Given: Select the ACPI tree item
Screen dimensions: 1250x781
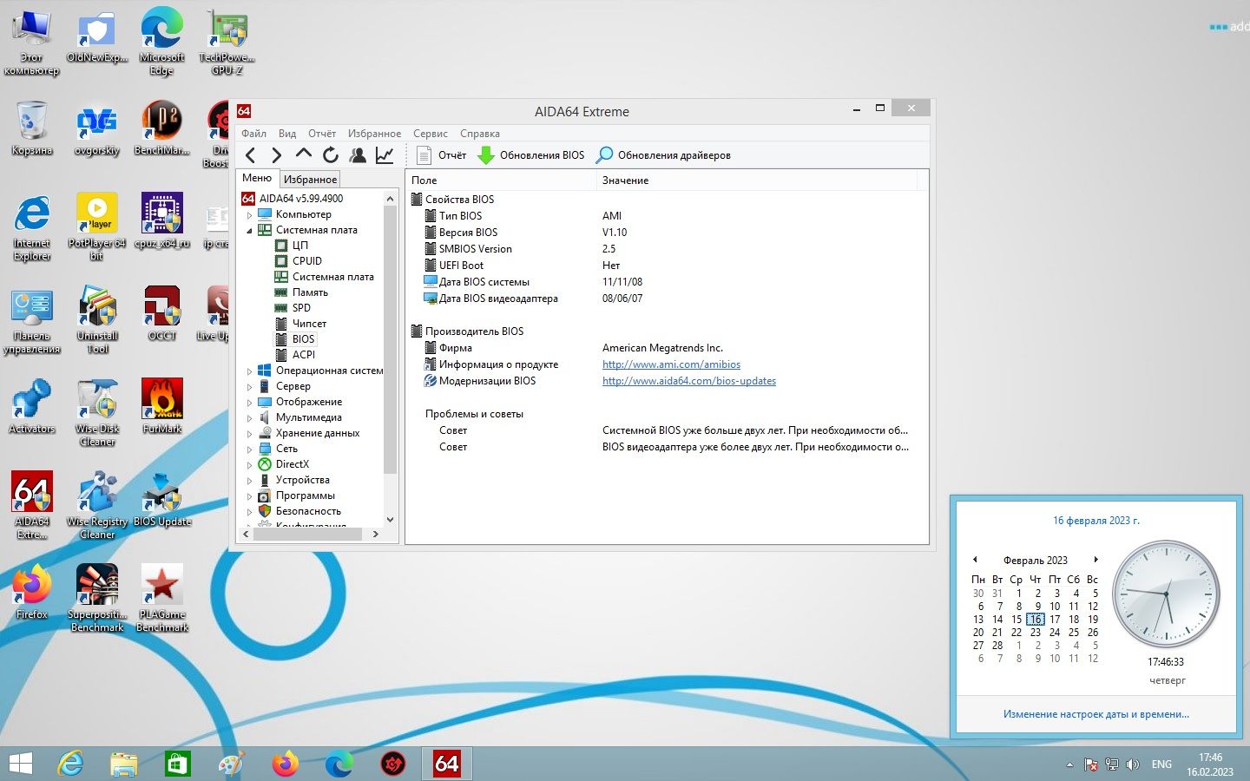Looking at the screenshot, I should click(304, 355).
